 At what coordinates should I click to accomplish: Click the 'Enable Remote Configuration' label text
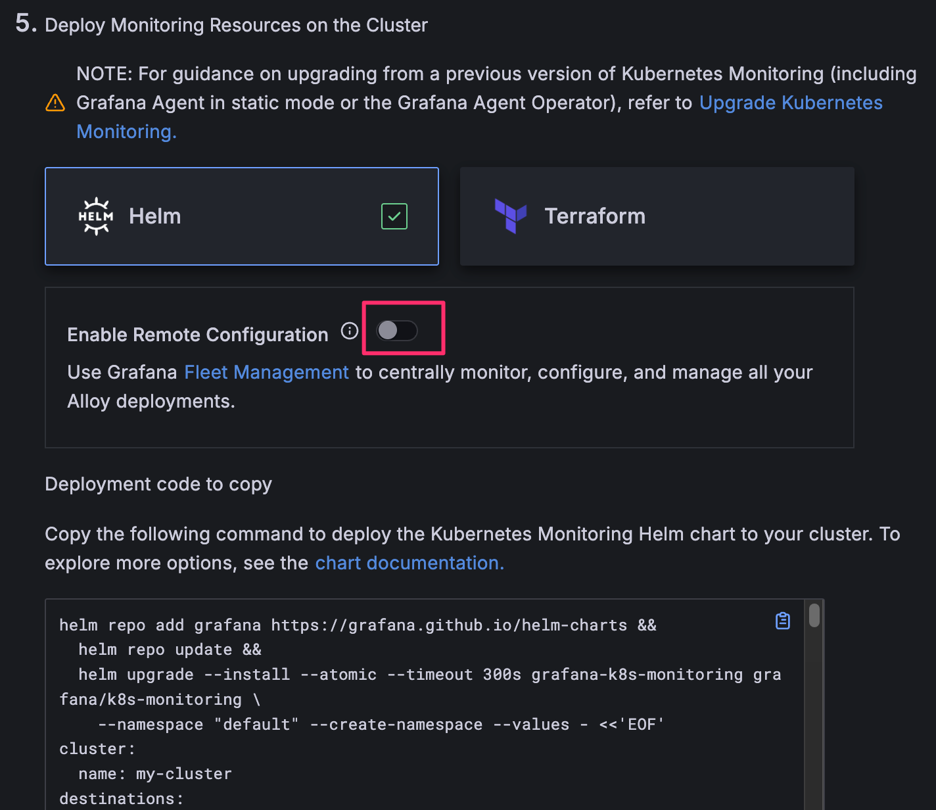(x=197, y=335)
